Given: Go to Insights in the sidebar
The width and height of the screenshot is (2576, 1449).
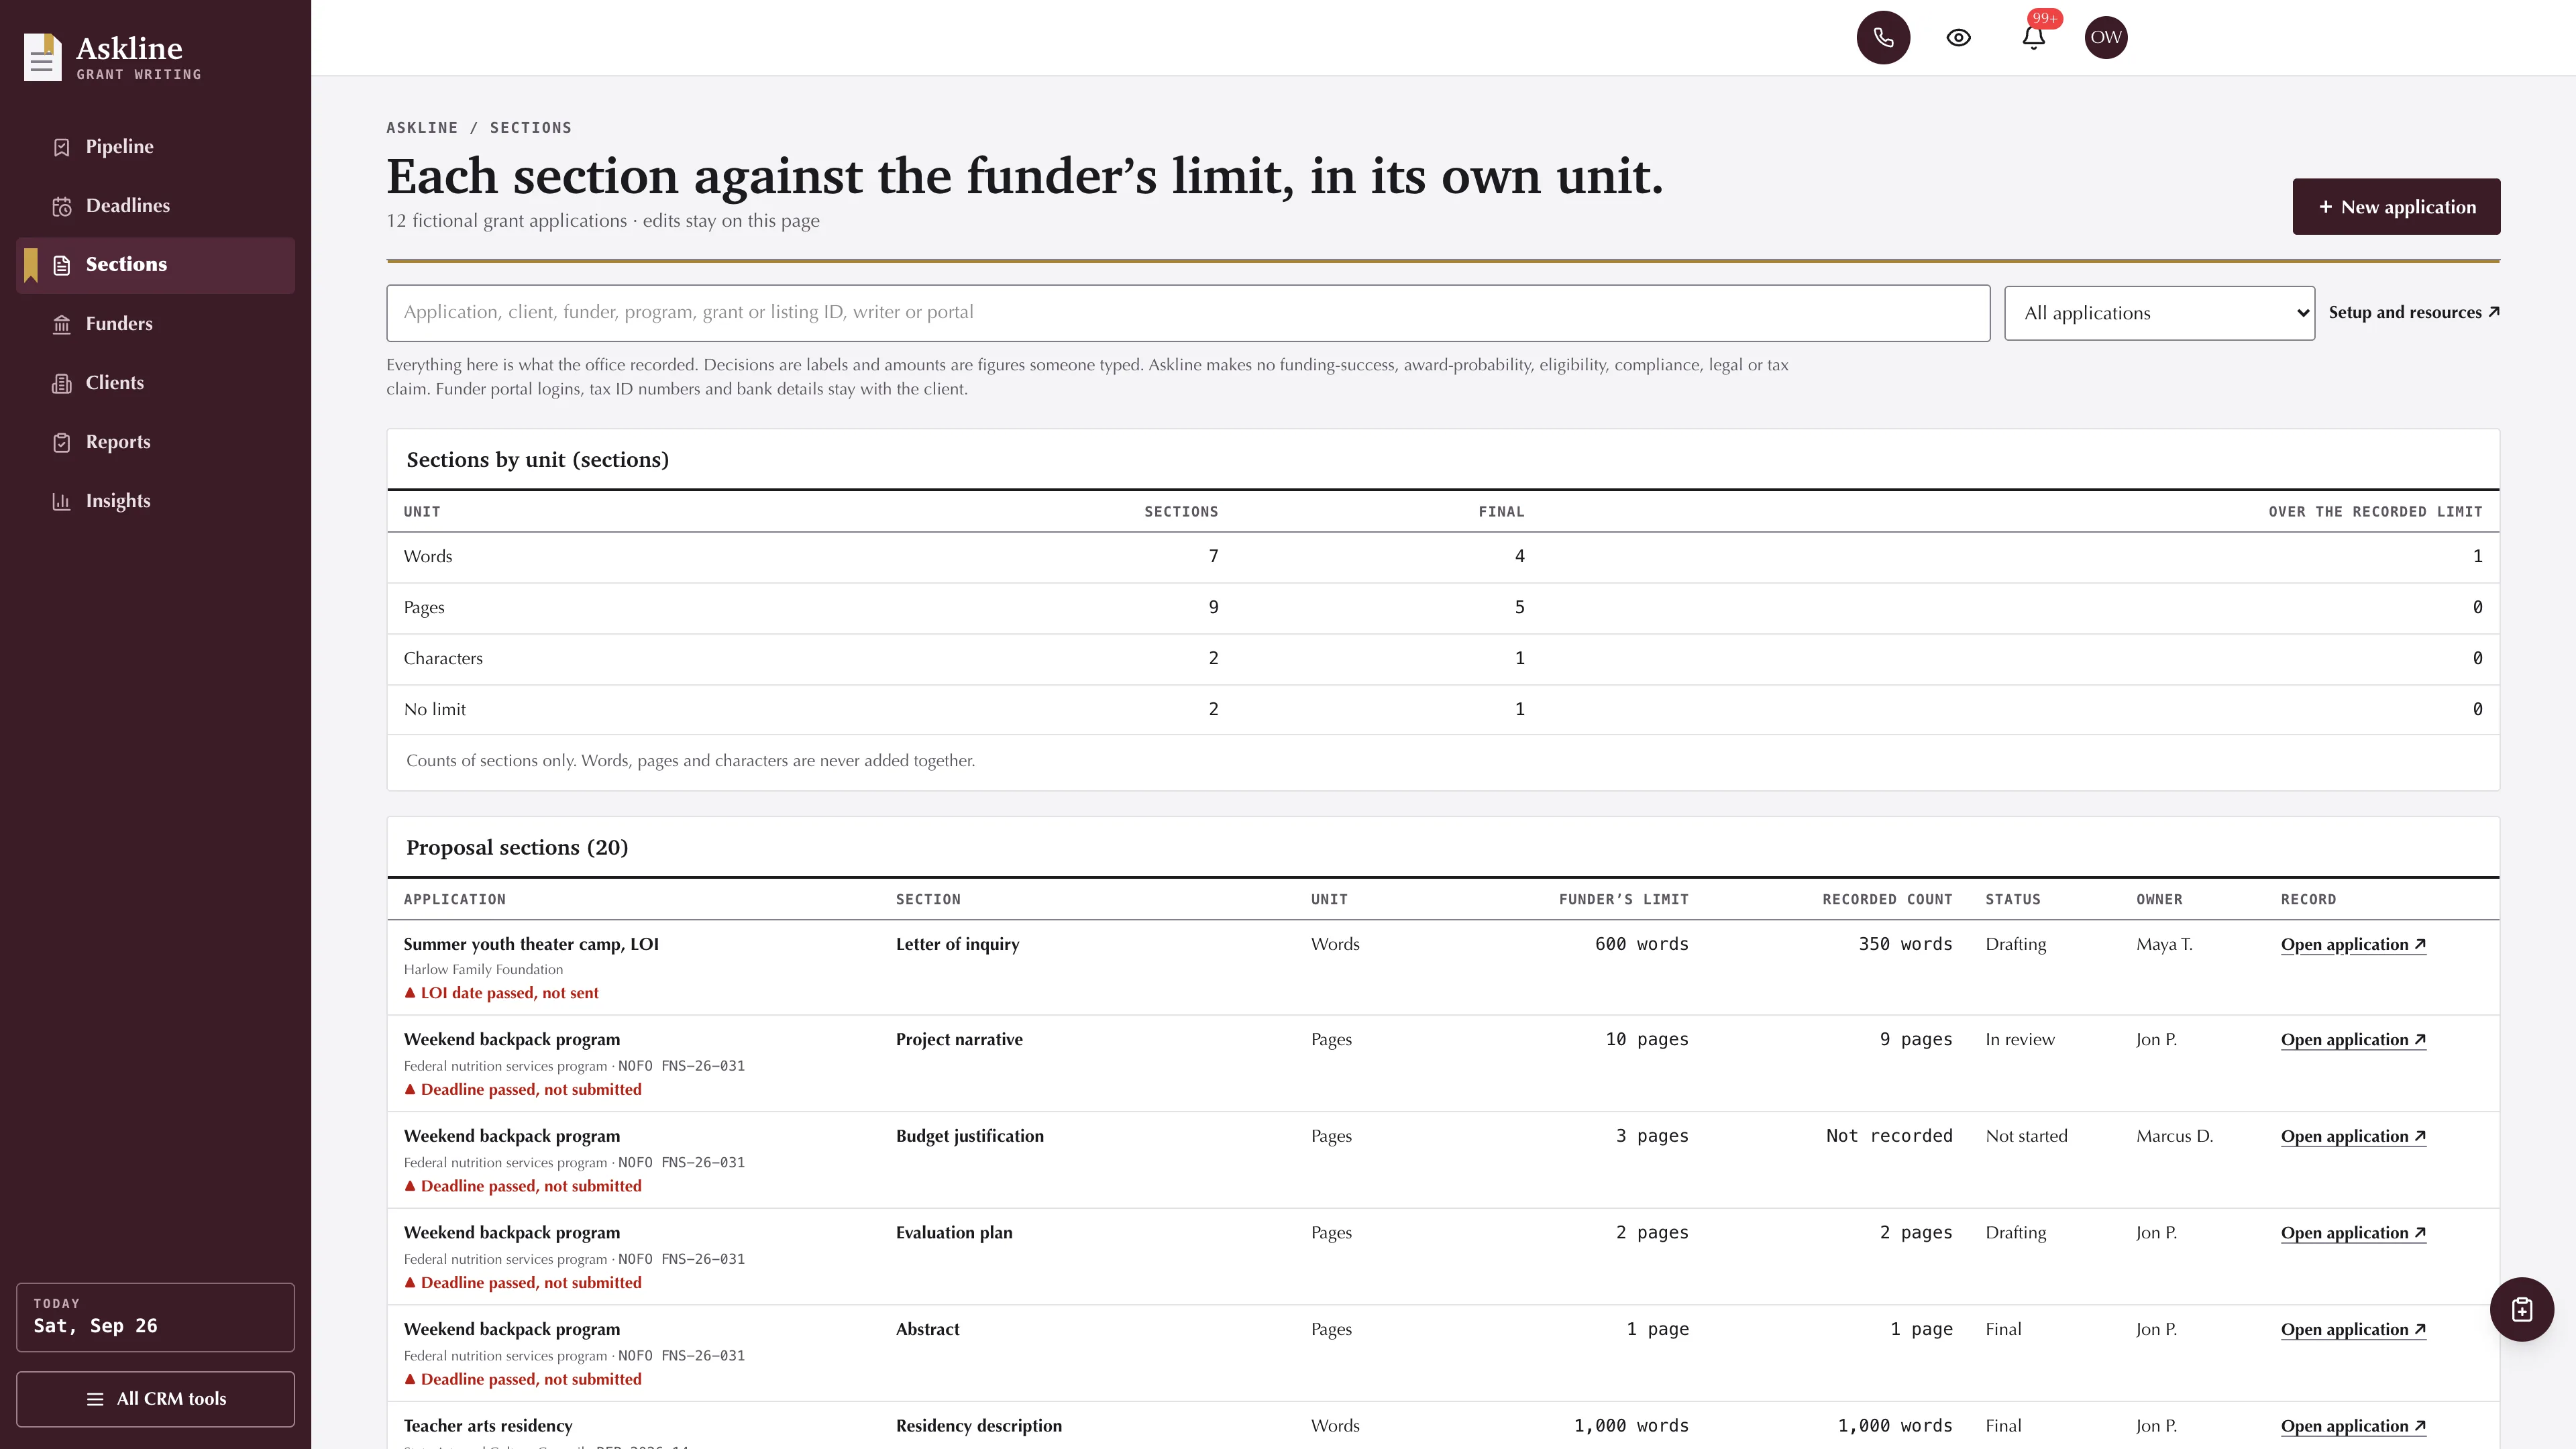Looking at the screenshot, I should click(x=155, y=501).
